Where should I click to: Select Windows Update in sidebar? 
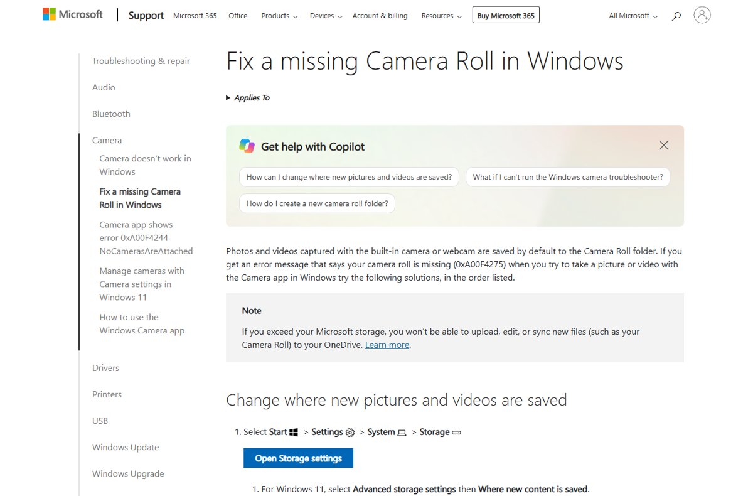tap(125, 447)
